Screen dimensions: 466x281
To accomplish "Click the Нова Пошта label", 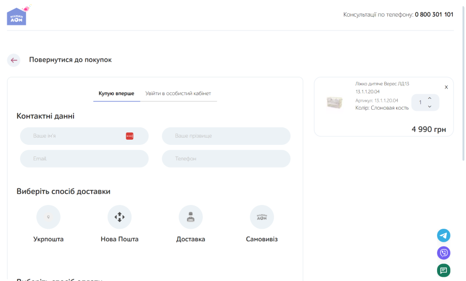I will (x=120, y=239).
